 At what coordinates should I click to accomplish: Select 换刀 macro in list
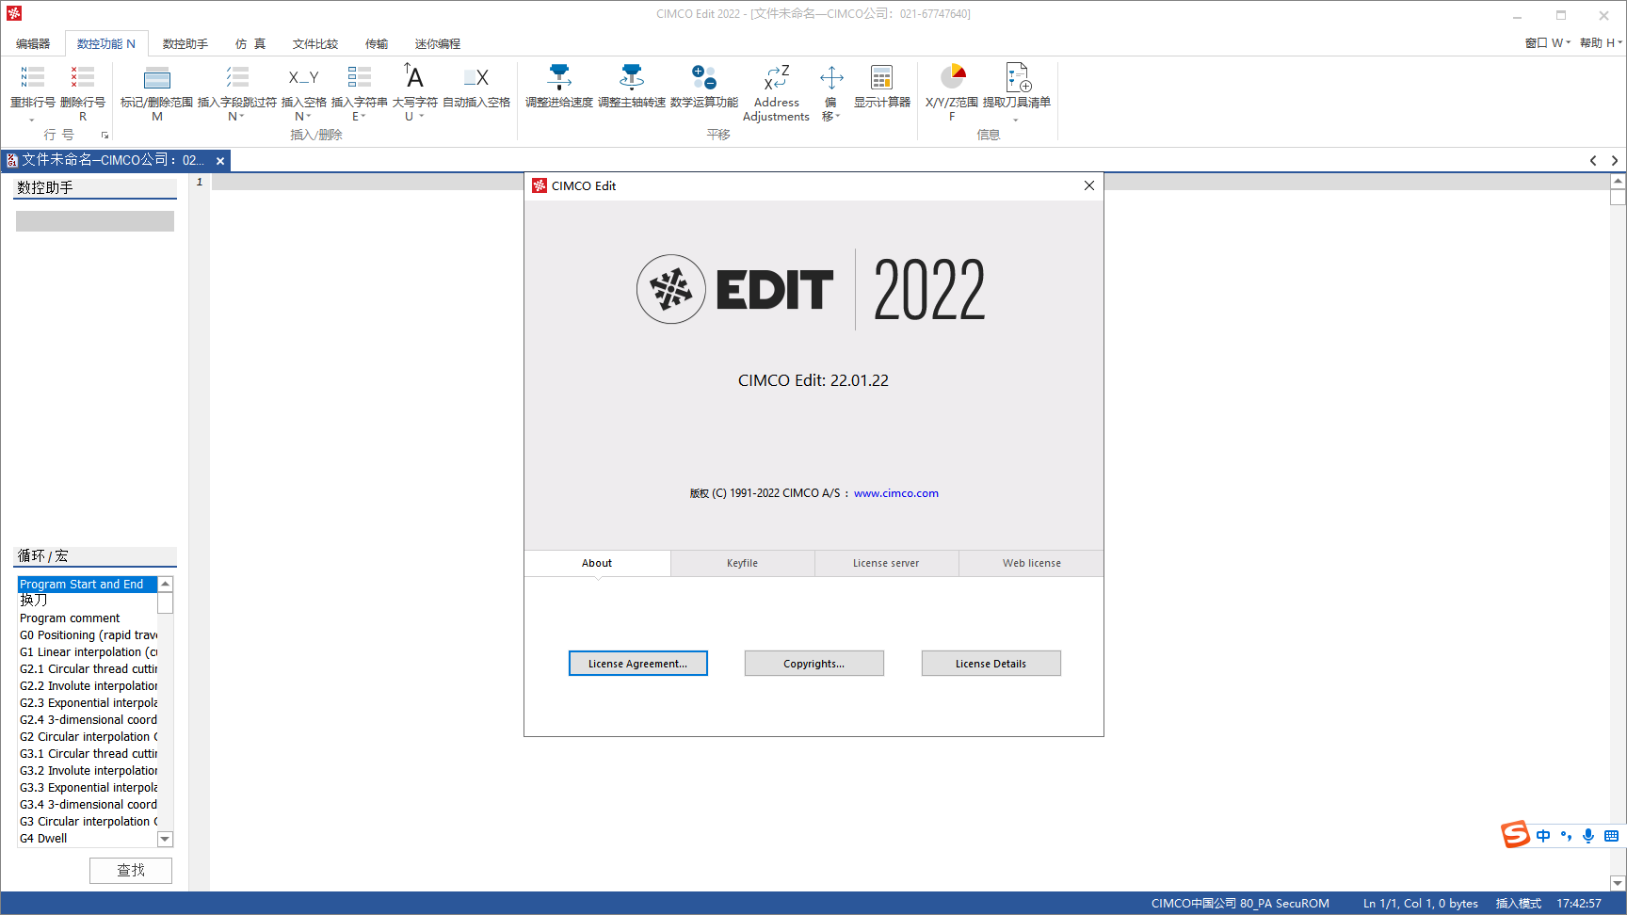point(88,601)
